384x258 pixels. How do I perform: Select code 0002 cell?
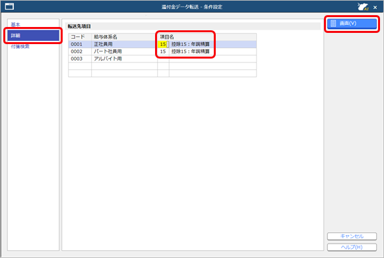[x=80, y=51]
